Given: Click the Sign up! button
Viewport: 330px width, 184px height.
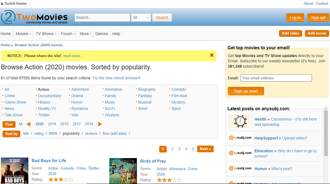Looking at the screenshot, I should [318, 17].
